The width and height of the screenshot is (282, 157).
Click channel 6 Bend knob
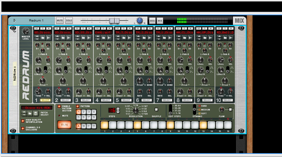click(149, 81)
